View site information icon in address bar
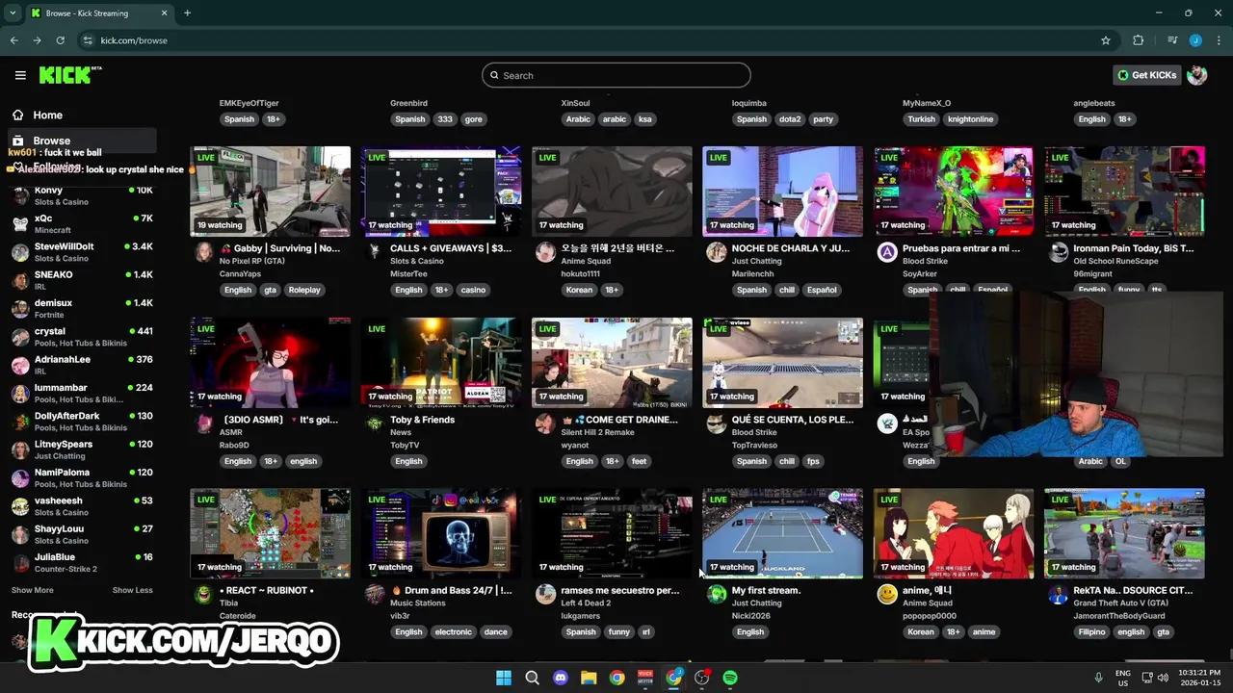Image resolution: width=1233 pixels, height=693 pixels. click(x=88, y=40)
